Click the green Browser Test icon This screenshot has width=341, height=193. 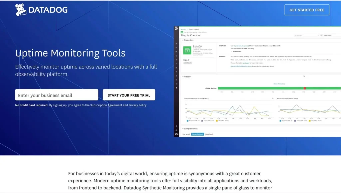click(187, 50)
